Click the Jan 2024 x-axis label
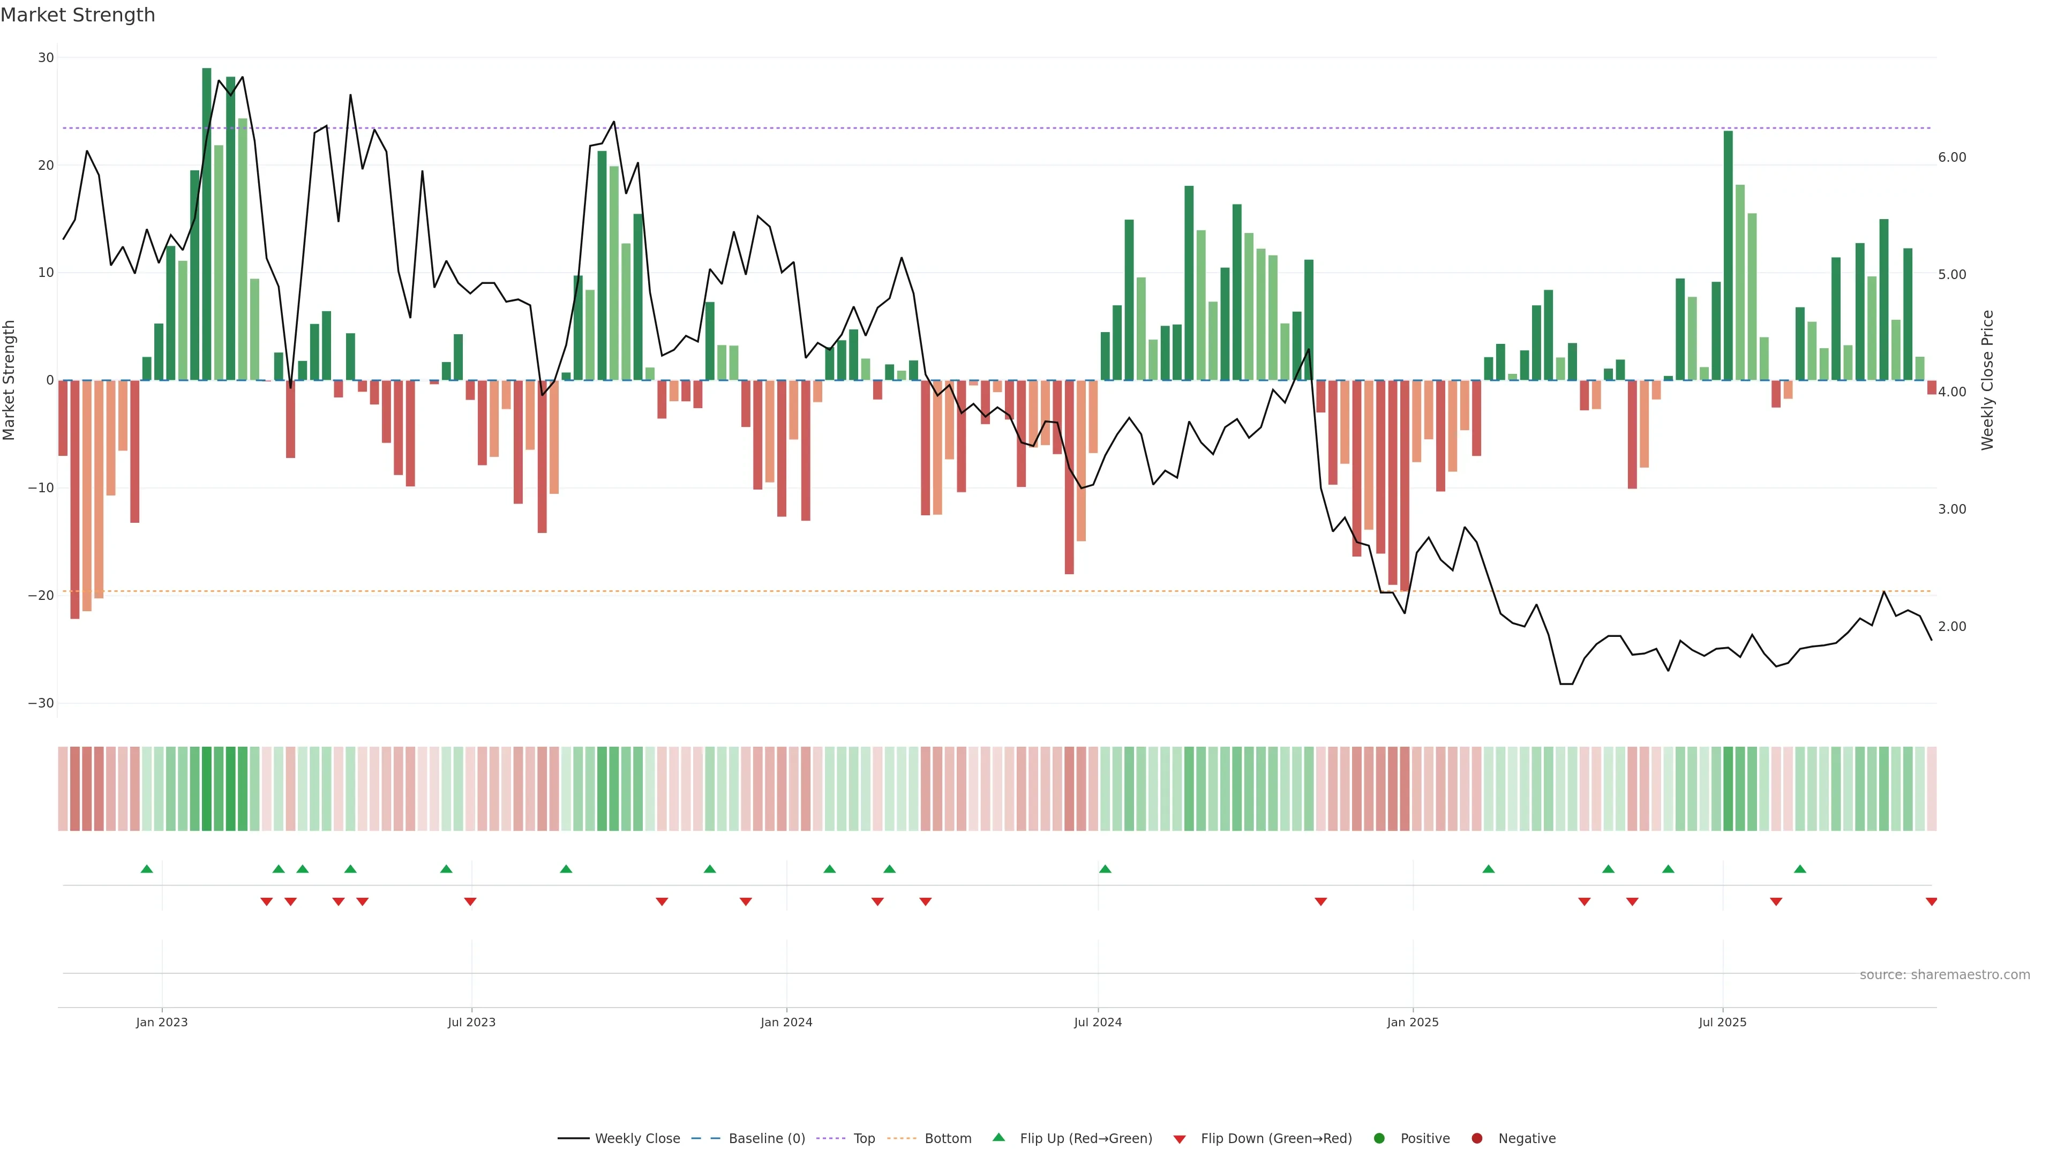This screenshot has height=1157, width=2057. point(786,1022)
